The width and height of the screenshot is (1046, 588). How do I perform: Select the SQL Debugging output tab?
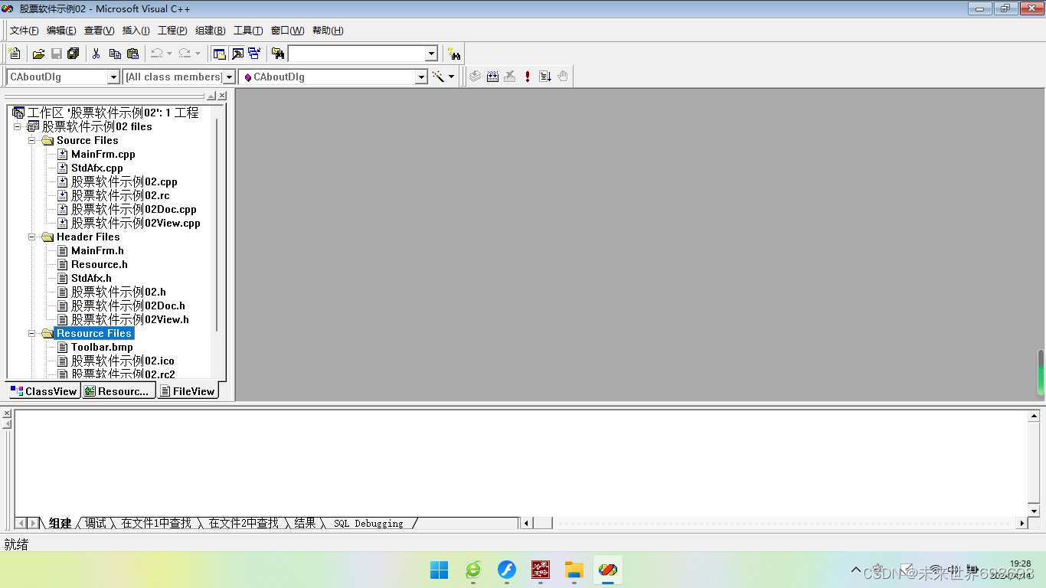point(368,524)
